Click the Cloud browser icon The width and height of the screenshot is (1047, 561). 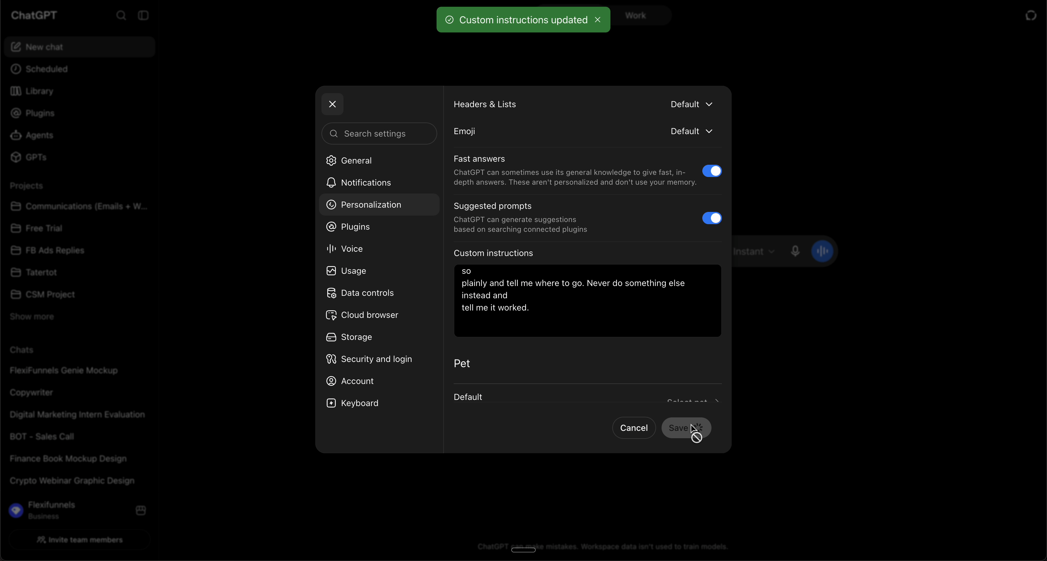coord(331,315)
